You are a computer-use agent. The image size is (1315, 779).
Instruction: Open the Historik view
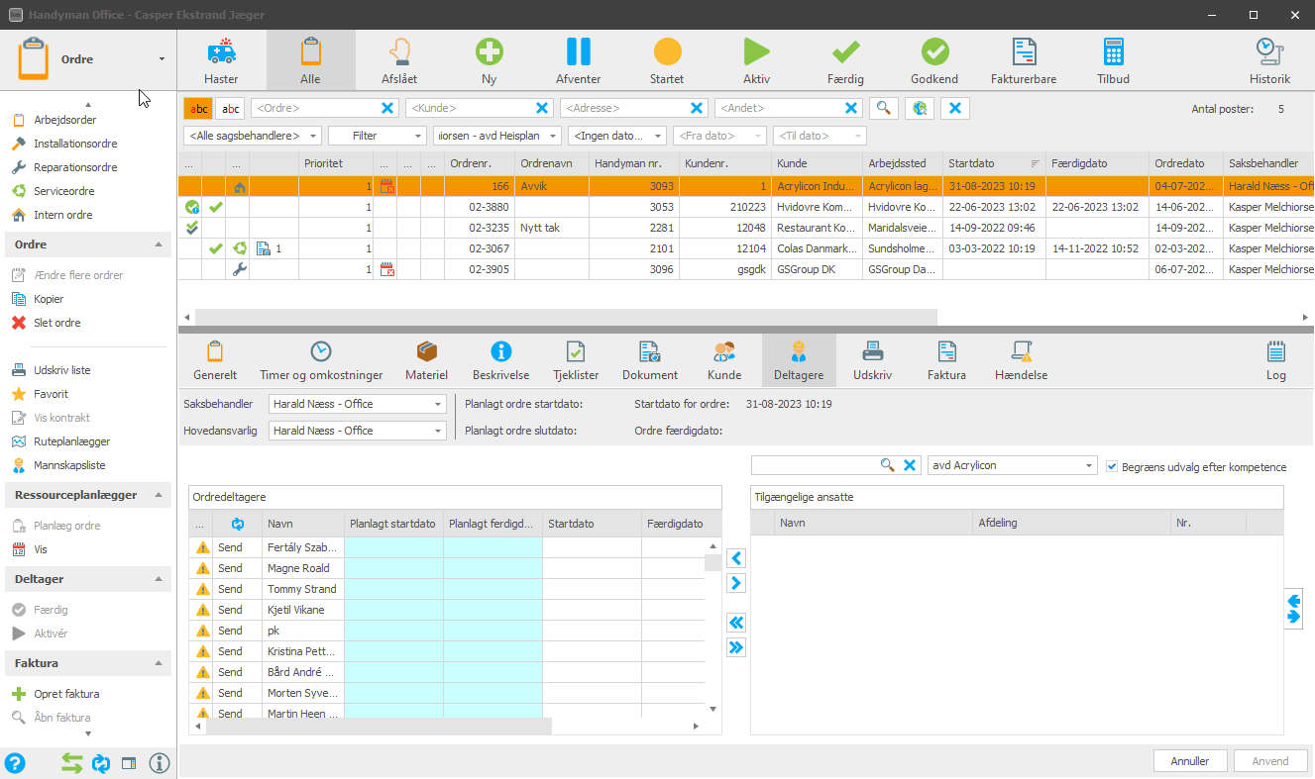click(1269, 60)
